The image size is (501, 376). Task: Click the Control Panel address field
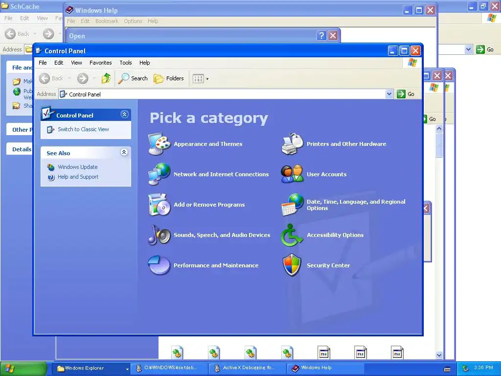tap(222, 94)
